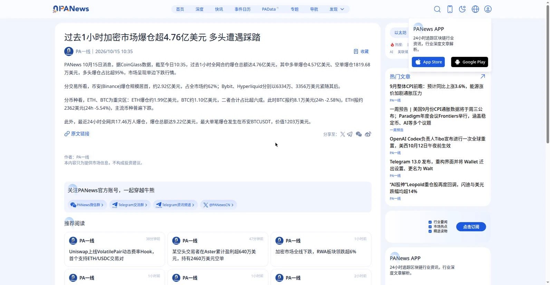
Task: Join the PANews微信群 link
Action: pos(87,205)
